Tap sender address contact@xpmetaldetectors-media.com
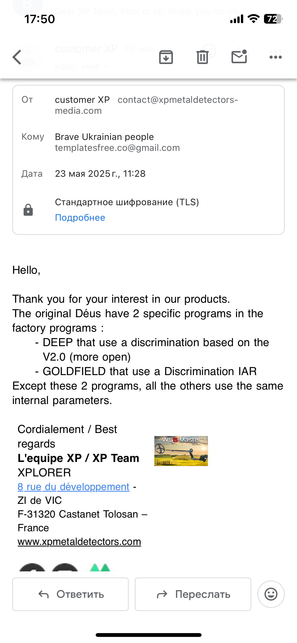 [x=178, y=100]
